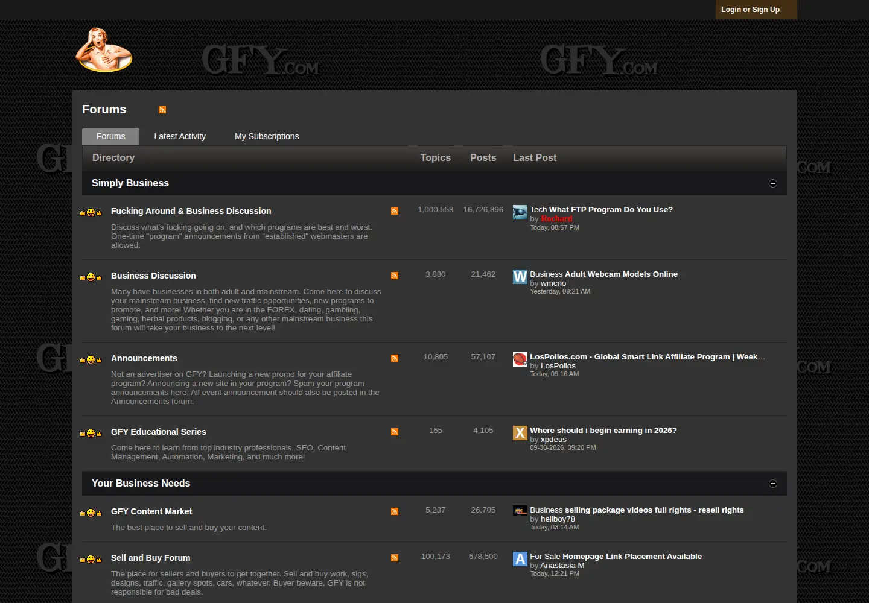Screen dimensions: 869x603
Task: Click the Forums page heading
Action: pos(104,110)
